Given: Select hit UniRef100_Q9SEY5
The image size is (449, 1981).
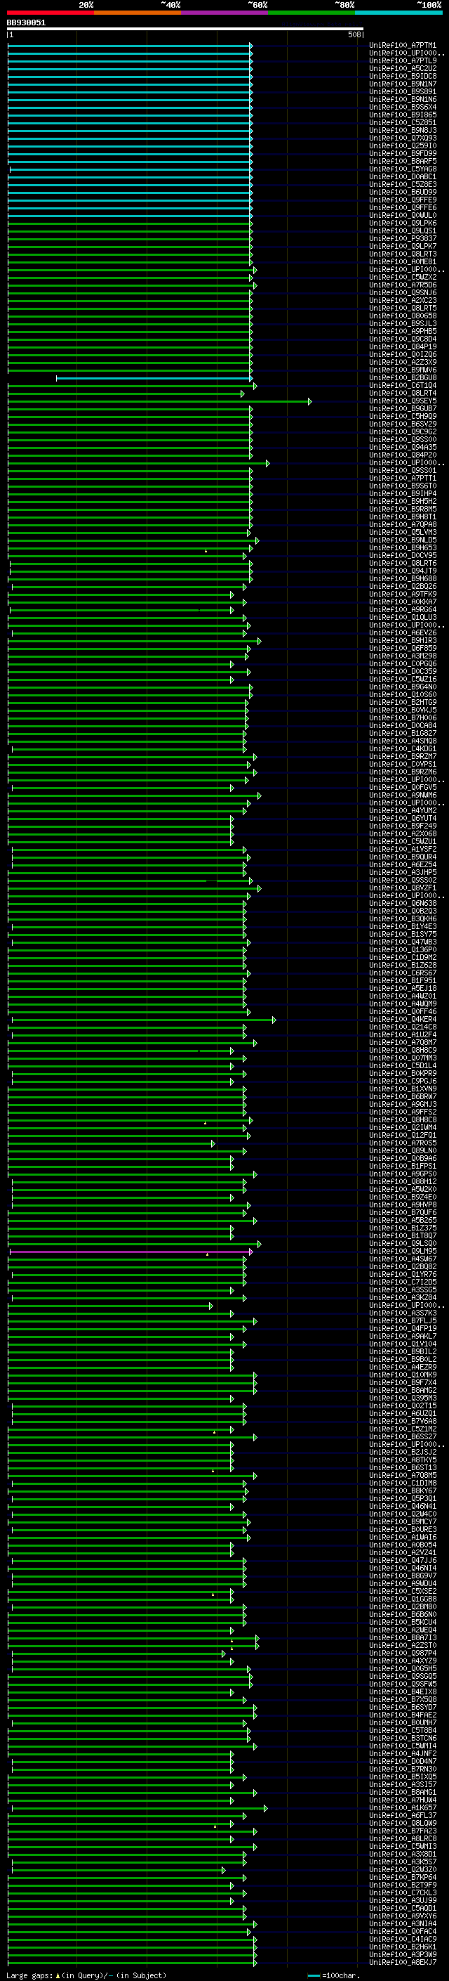Looking at the screenshot, I should click(x=403, y=401).
